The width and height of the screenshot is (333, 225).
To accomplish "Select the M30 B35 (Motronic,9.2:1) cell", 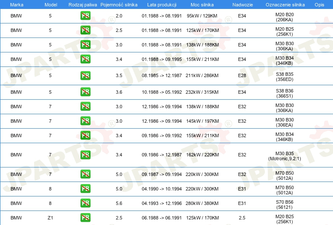I will pyautogui.click(x=284, y=156).
